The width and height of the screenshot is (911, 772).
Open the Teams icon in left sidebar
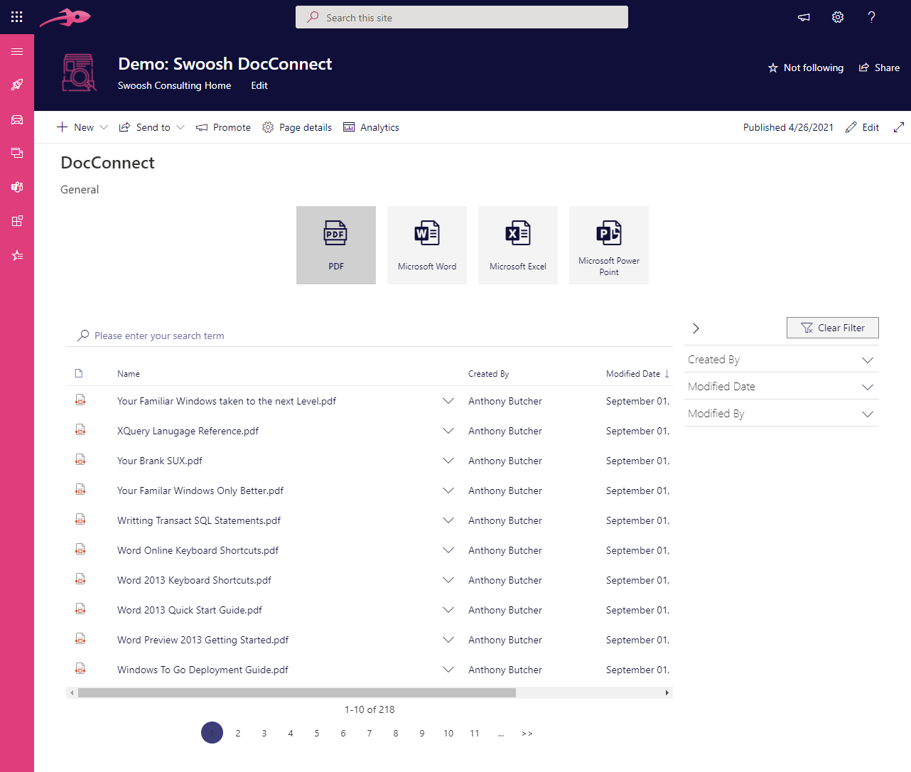(x=17, y=187)
